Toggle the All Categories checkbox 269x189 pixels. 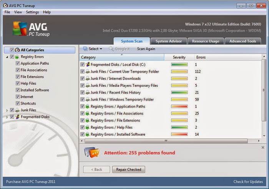pyautogui.click(x=12, y=50)
